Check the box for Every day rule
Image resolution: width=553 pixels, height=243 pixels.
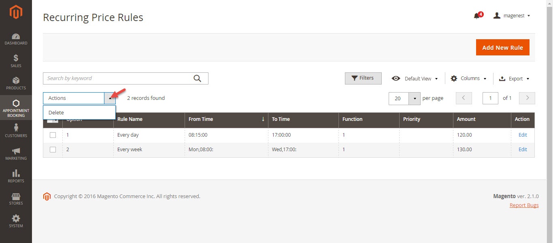coord(53,135)
